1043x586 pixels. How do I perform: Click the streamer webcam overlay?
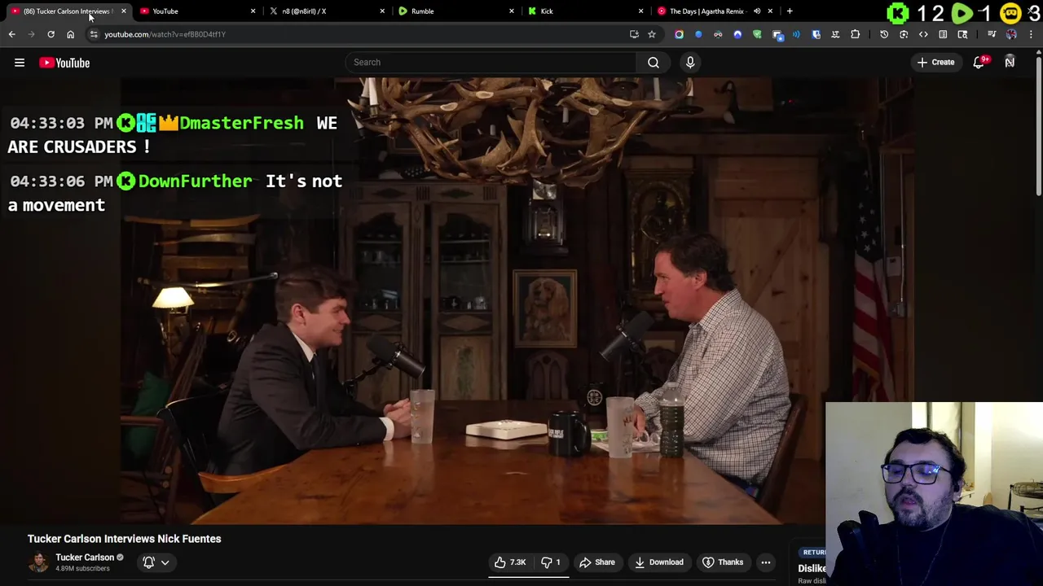(x=934, y=494)
